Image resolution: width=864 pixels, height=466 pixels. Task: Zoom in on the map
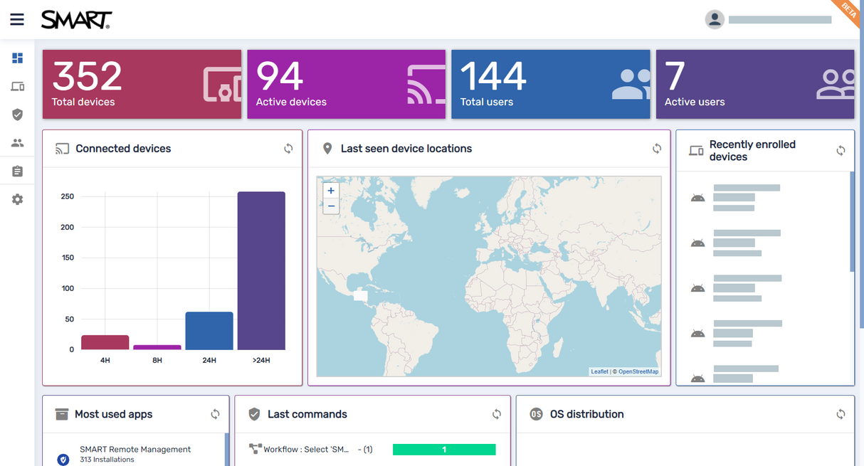click(x=331, y=191)
